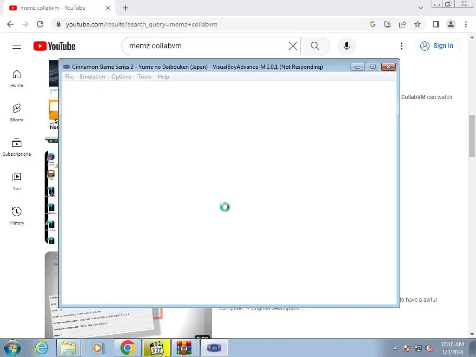476x357 pixels.
Task: Clear the YouTube search query
Action: coord(293,46)
